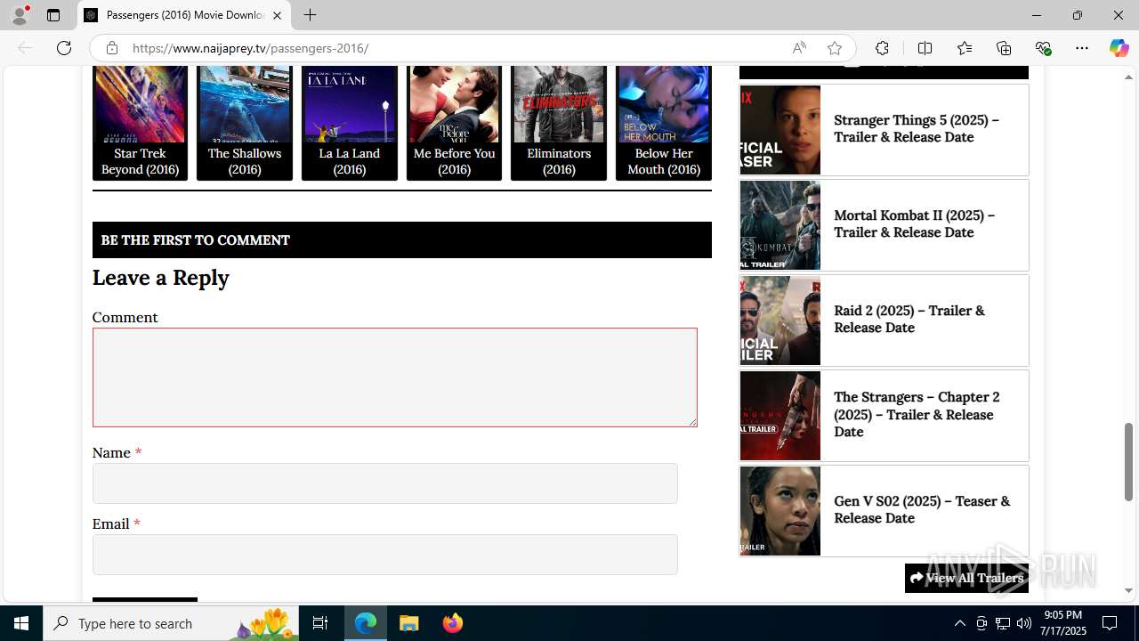Click into the Comment text area
Image resolution: width=1139 pixels, height=641 pixels.
click(395, 377)
